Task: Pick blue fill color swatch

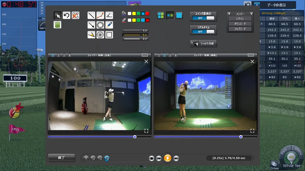Action: pyautogui.click(x=143, y=13)
